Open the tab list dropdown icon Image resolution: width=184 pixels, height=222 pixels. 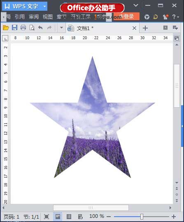coord(175,28)
